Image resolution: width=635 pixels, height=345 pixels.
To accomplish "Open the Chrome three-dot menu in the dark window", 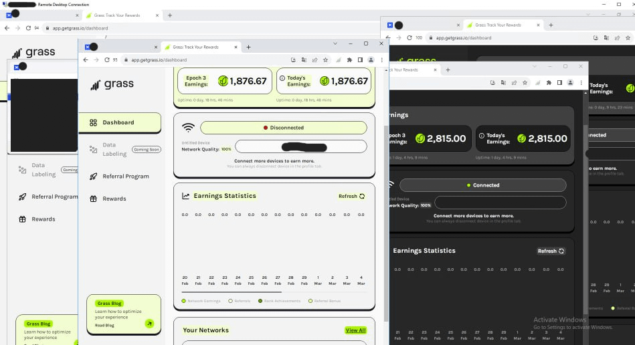I will pos(581,82).
